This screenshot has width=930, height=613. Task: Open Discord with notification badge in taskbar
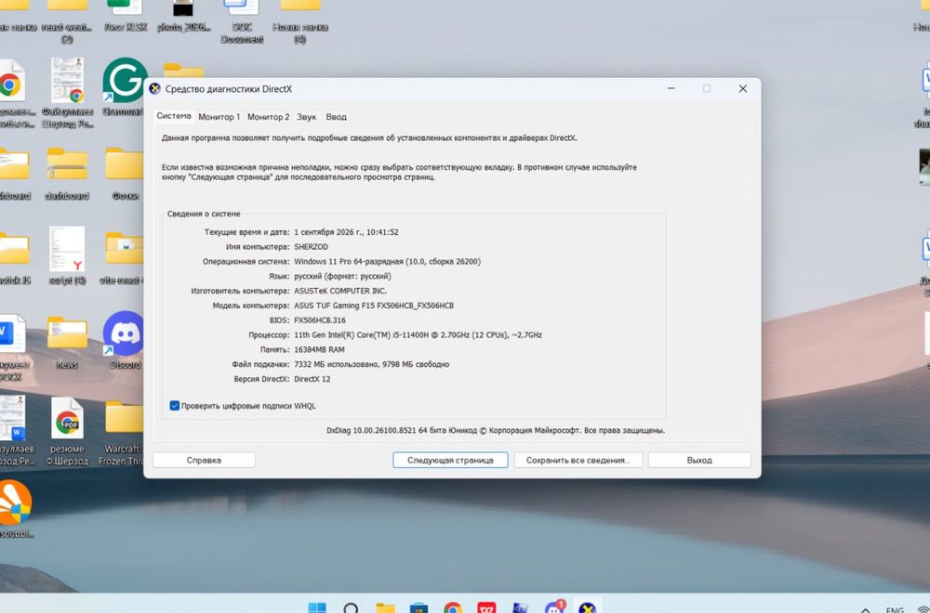click(x=554, y=607)
